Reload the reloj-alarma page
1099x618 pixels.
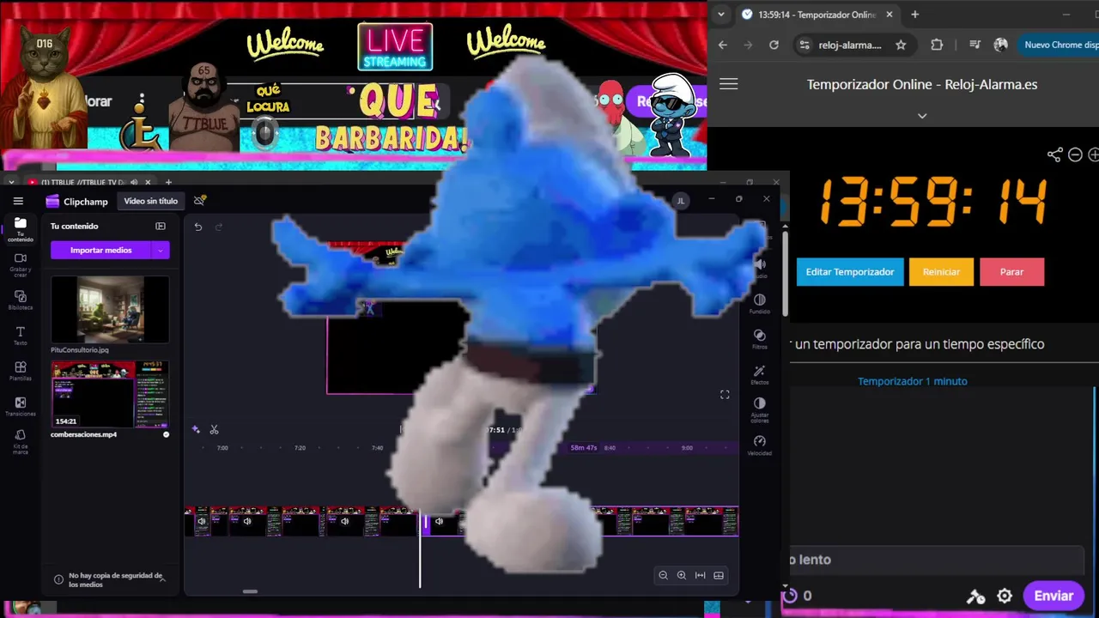coord(774,45)
